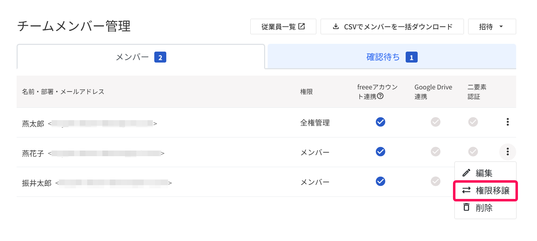Click メンバー permission for 振井太郎
This screenshot has height=241, width=537.
(x=315, y=182)
